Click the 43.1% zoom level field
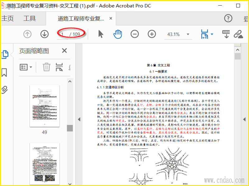249x186 pixels. (x=173, y=34)
